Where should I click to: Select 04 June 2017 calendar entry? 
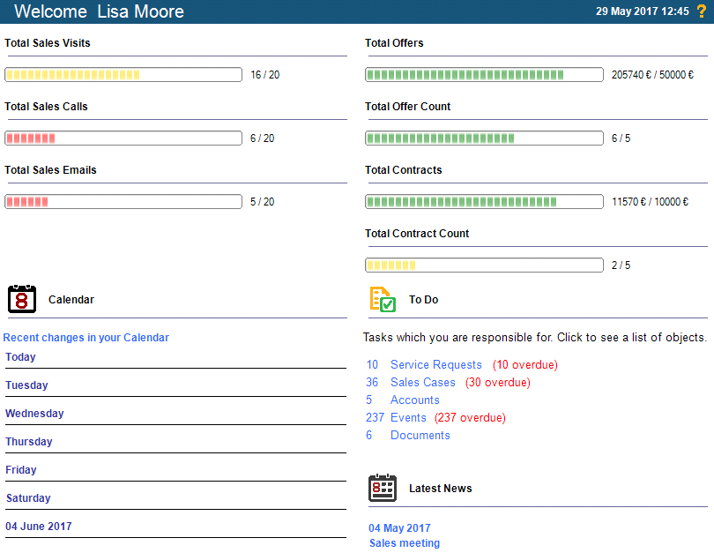pyautogui.click(x=39, y=527)
